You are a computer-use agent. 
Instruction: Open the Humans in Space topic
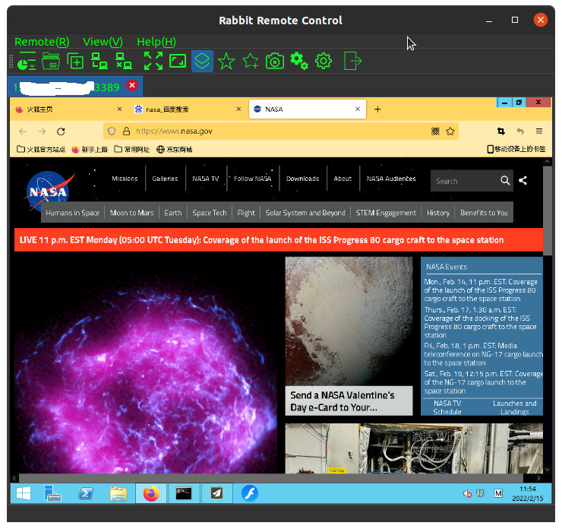[72, 213]
